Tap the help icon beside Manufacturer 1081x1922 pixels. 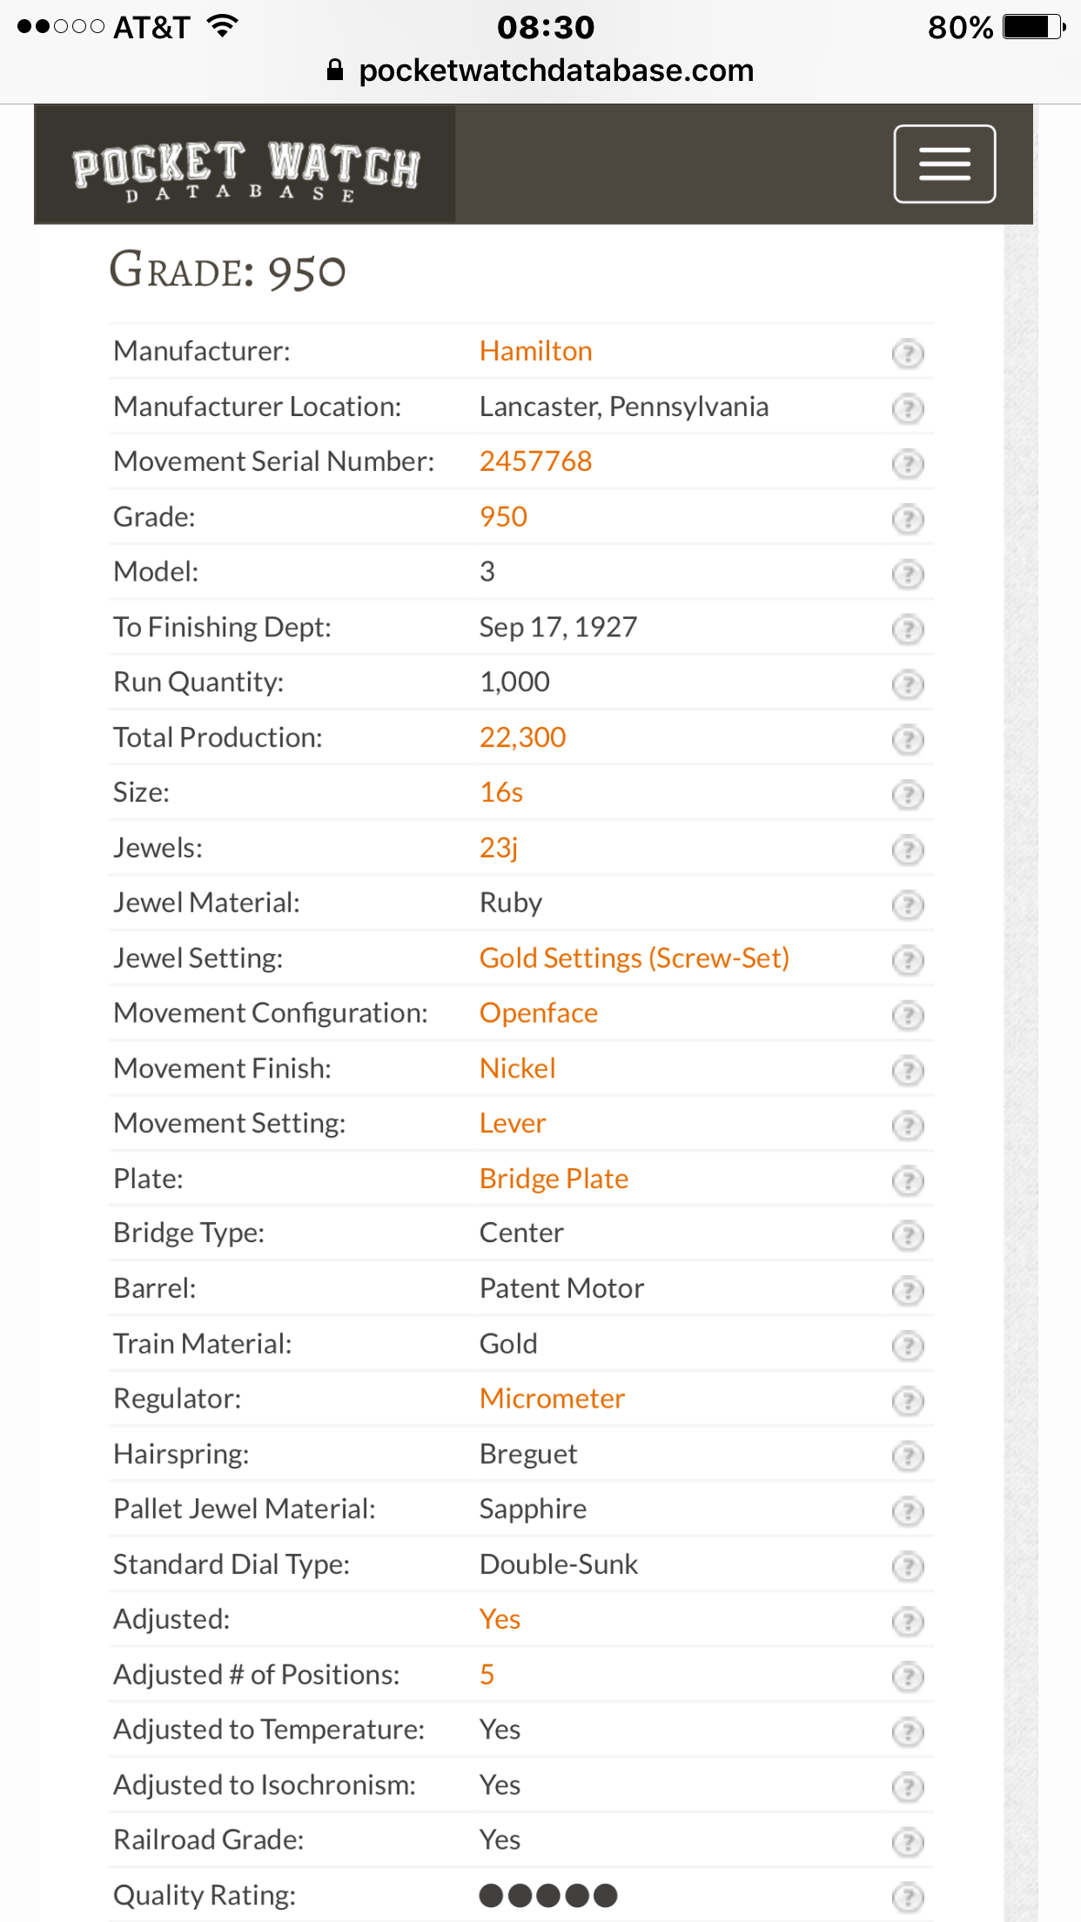tap(907, 353)
